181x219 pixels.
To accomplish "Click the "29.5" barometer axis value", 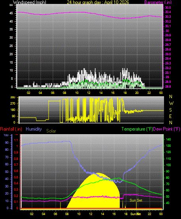I will [x=168, y=54].
